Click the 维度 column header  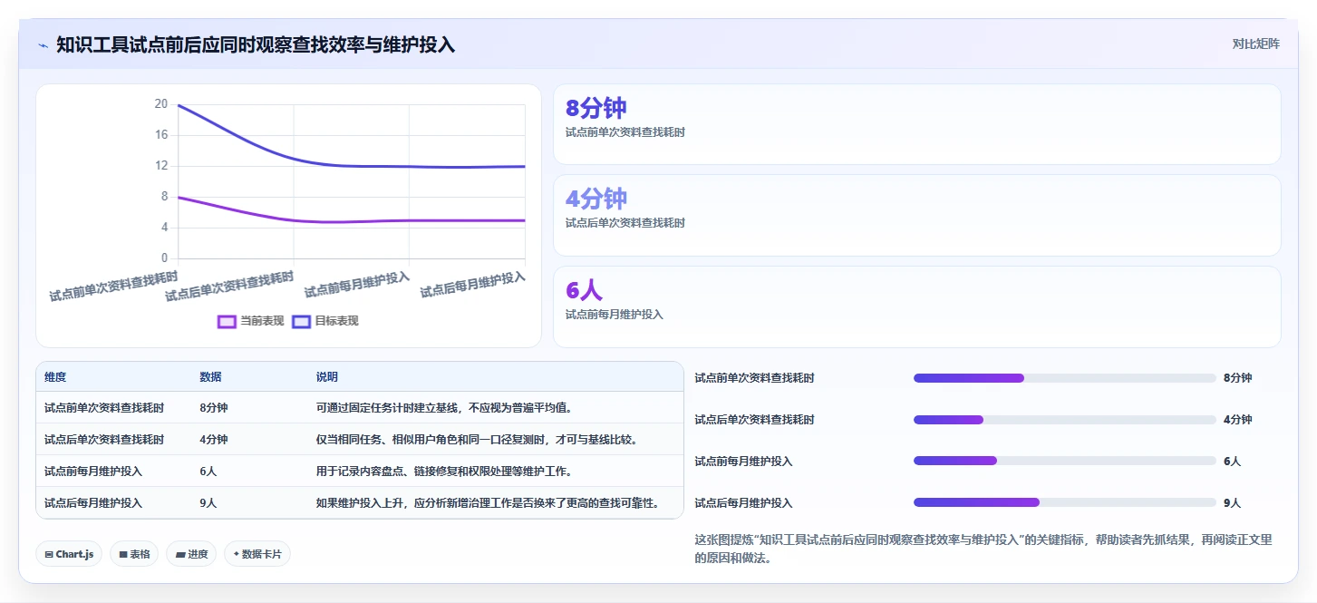(x=55, y=377)
